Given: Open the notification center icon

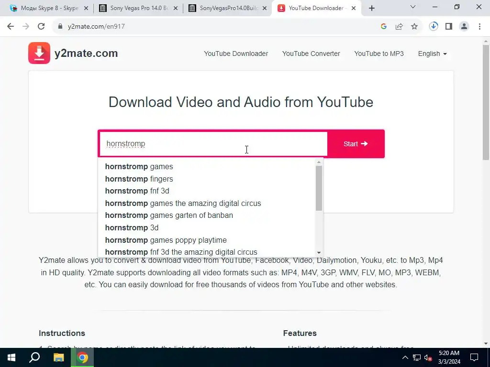Looking at the screenshot, I should click(474, 357).
